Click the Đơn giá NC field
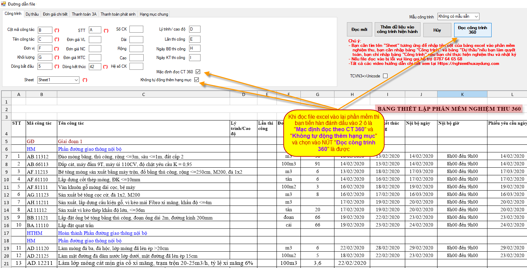Image resolution: width=527 pixels, height=268 pixels. click(95, 48)
